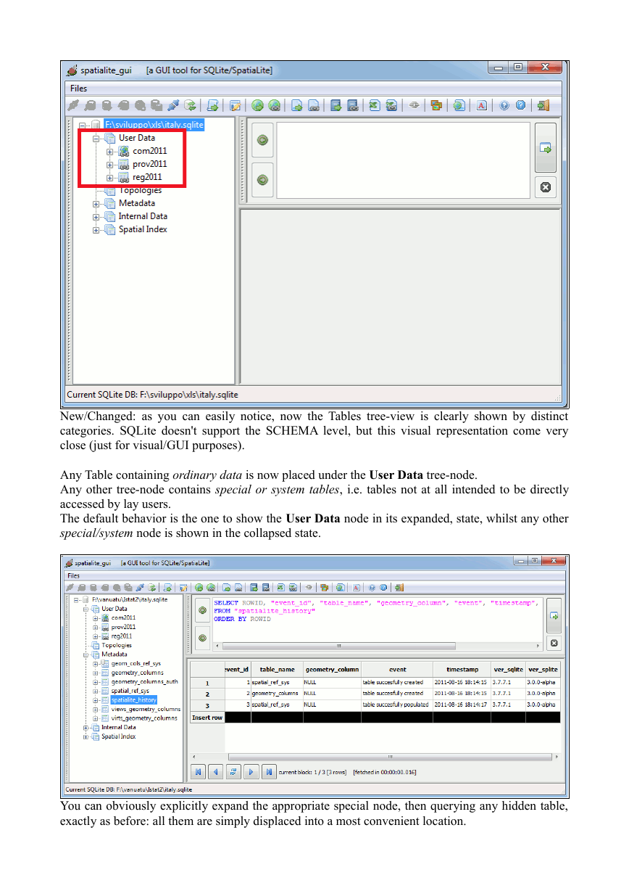Screen dimensions: 629x891
Task: Open the Files menu in lower window
Action: pos(73,575)
